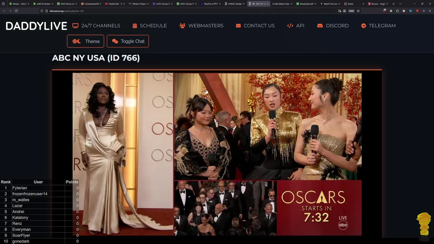Select Katalony in the leaderboard

20,218
